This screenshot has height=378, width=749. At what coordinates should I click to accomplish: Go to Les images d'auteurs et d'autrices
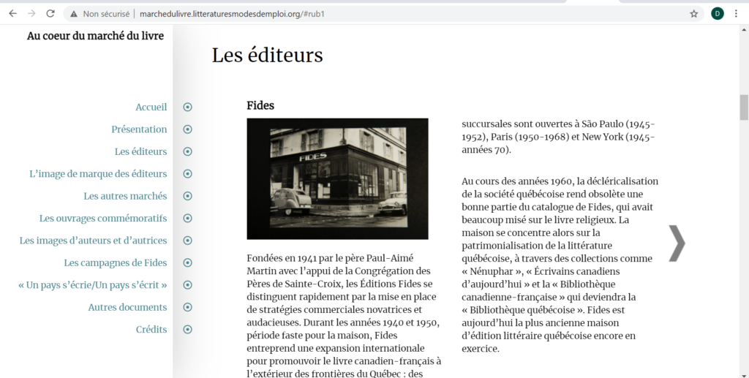click(93, 241)
